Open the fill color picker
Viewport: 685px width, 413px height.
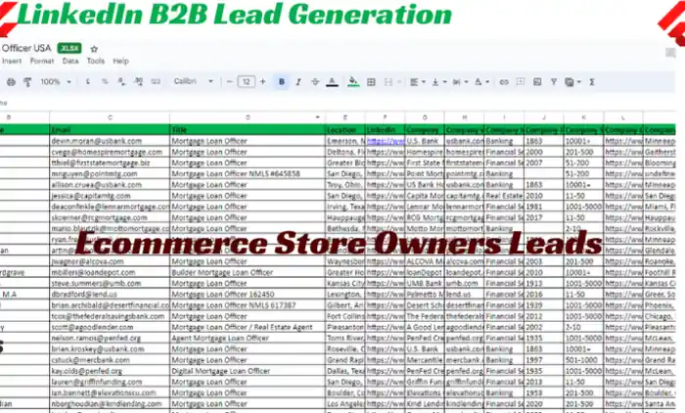353,82
